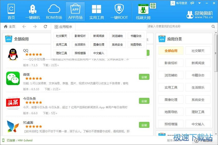Navigate back with left arrow
The height and width of the screenshot is (145, 218).
pyautogui.click(x=24, y=26)
